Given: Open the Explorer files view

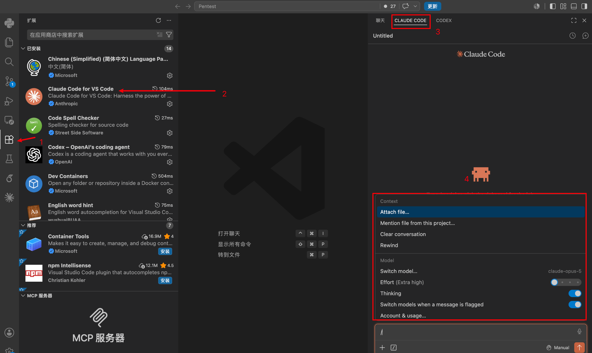Looking at the screenshot, I should pyautogui.click(x=9, y=42).
